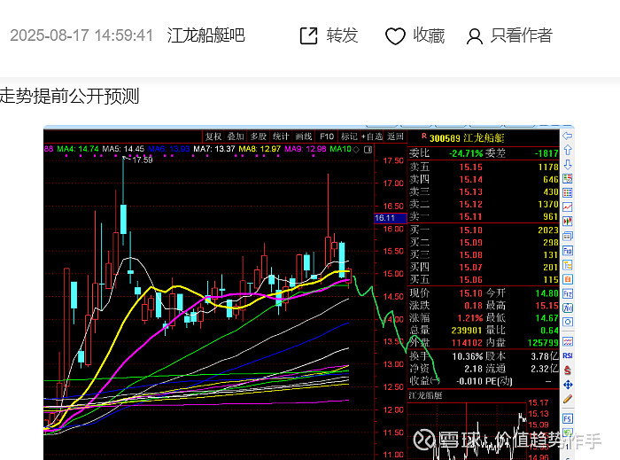Image resolution: width=620 pixels, height=460 pixels.
Task: Click the 复权 toolbar button
Action: pyautogui.click(x=213, y=136)
